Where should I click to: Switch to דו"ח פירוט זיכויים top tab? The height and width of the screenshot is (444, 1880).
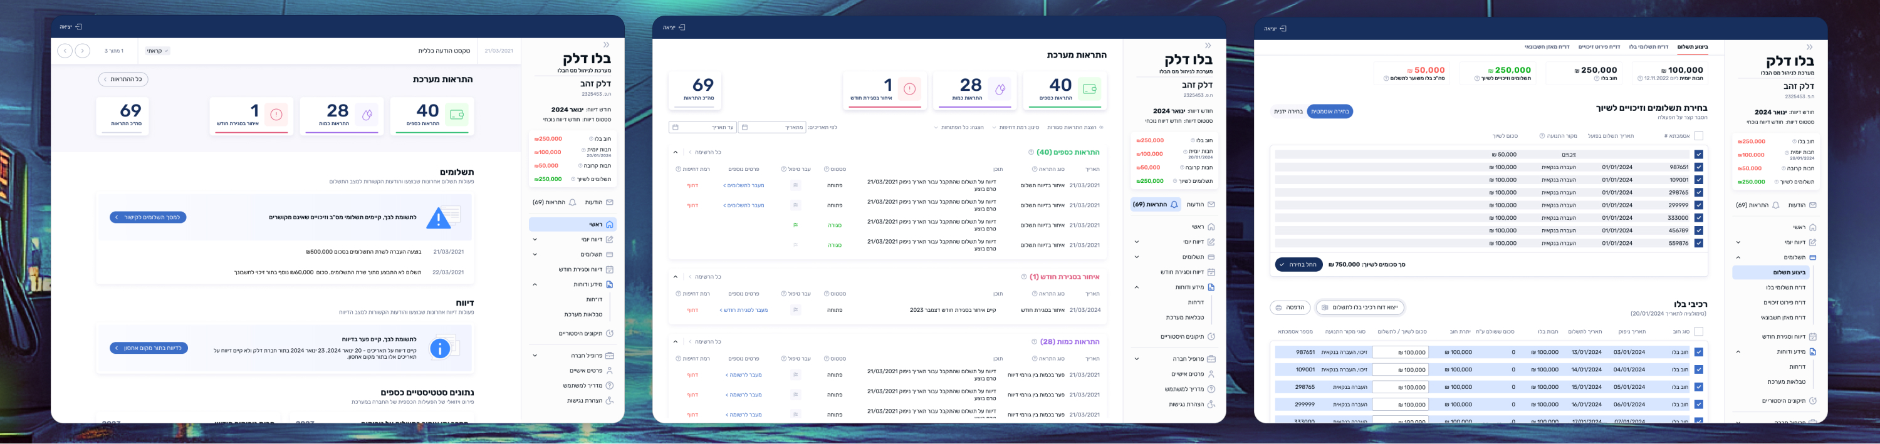[1599, 47]
